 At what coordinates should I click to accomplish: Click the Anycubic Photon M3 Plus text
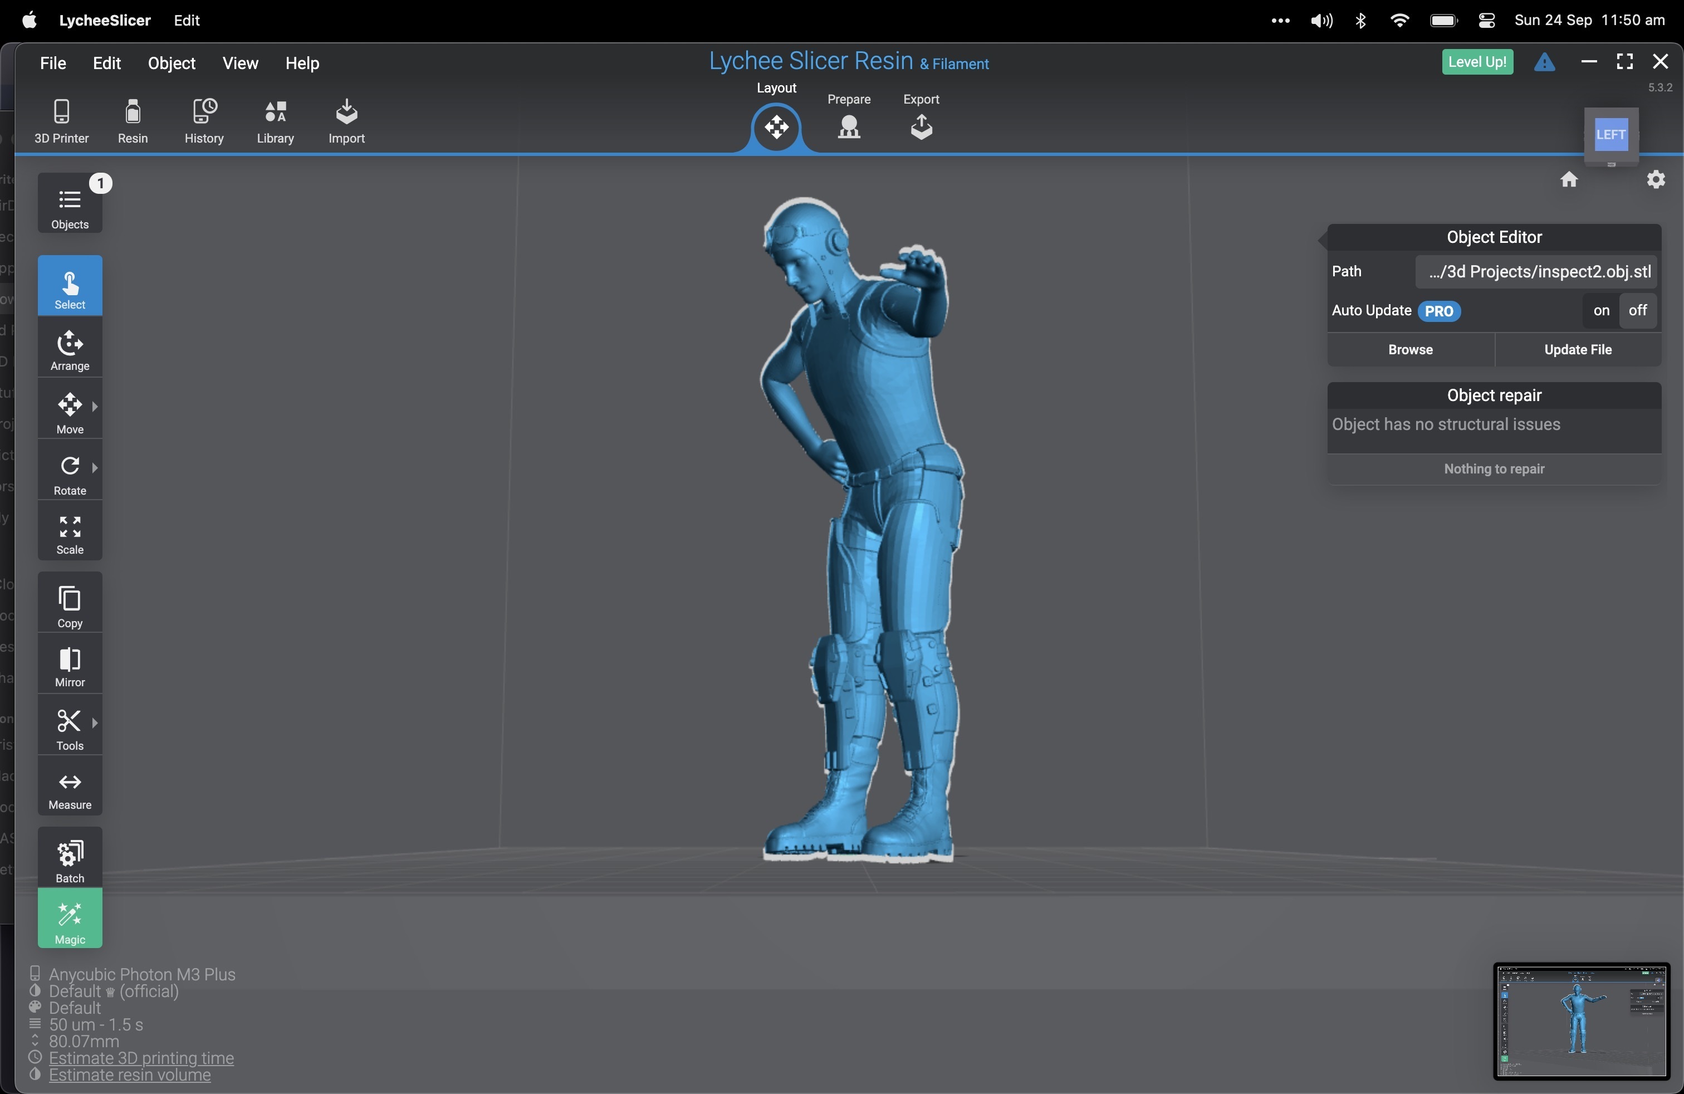141,974
